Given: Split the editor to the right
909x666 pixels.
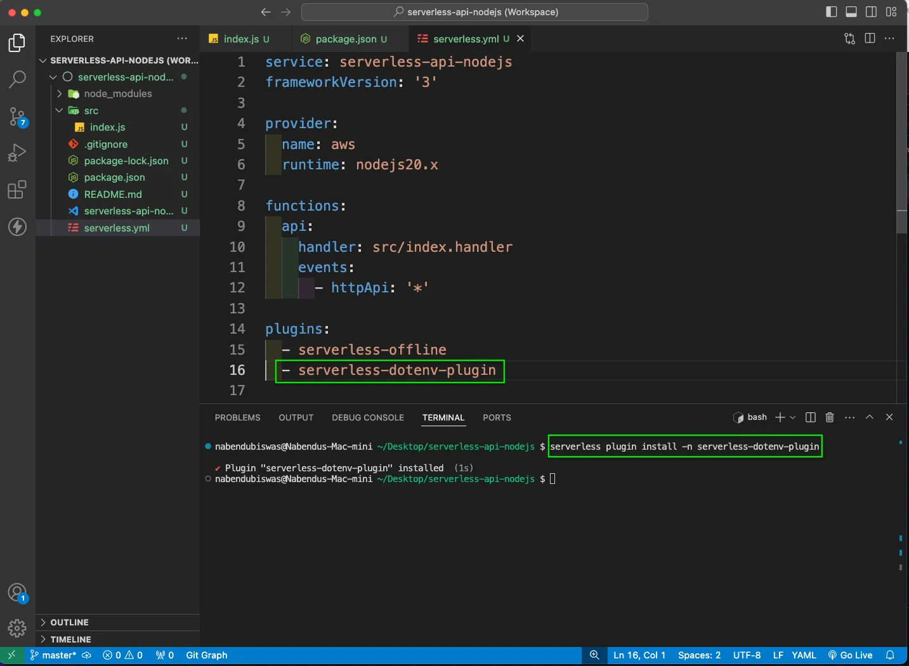Looking at the screenshot, I should click(x=870, y=39).
